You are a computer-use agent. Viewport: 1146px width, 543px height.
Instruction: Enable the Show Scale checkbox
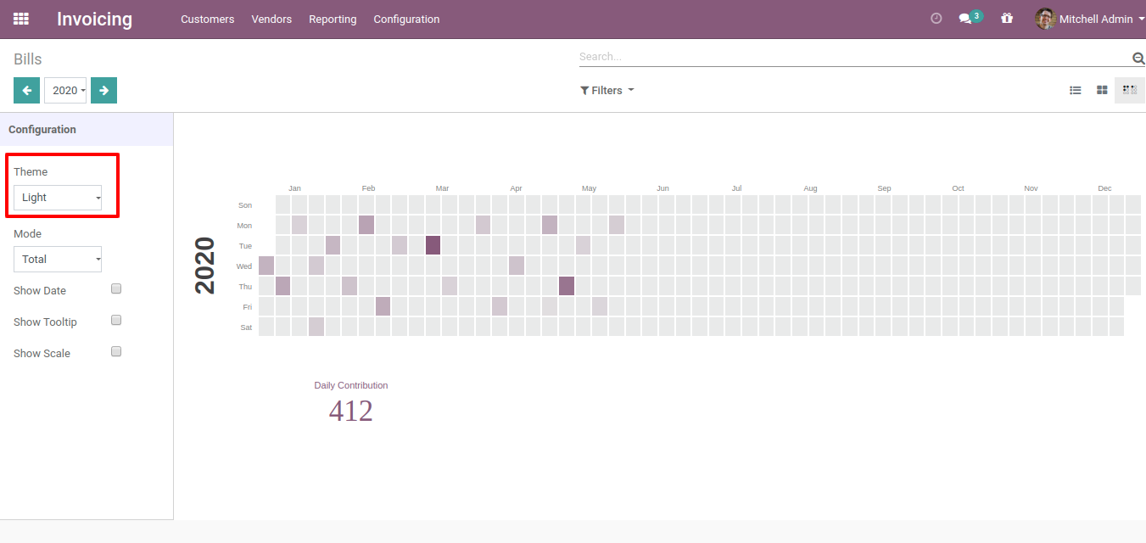point(117,352)
